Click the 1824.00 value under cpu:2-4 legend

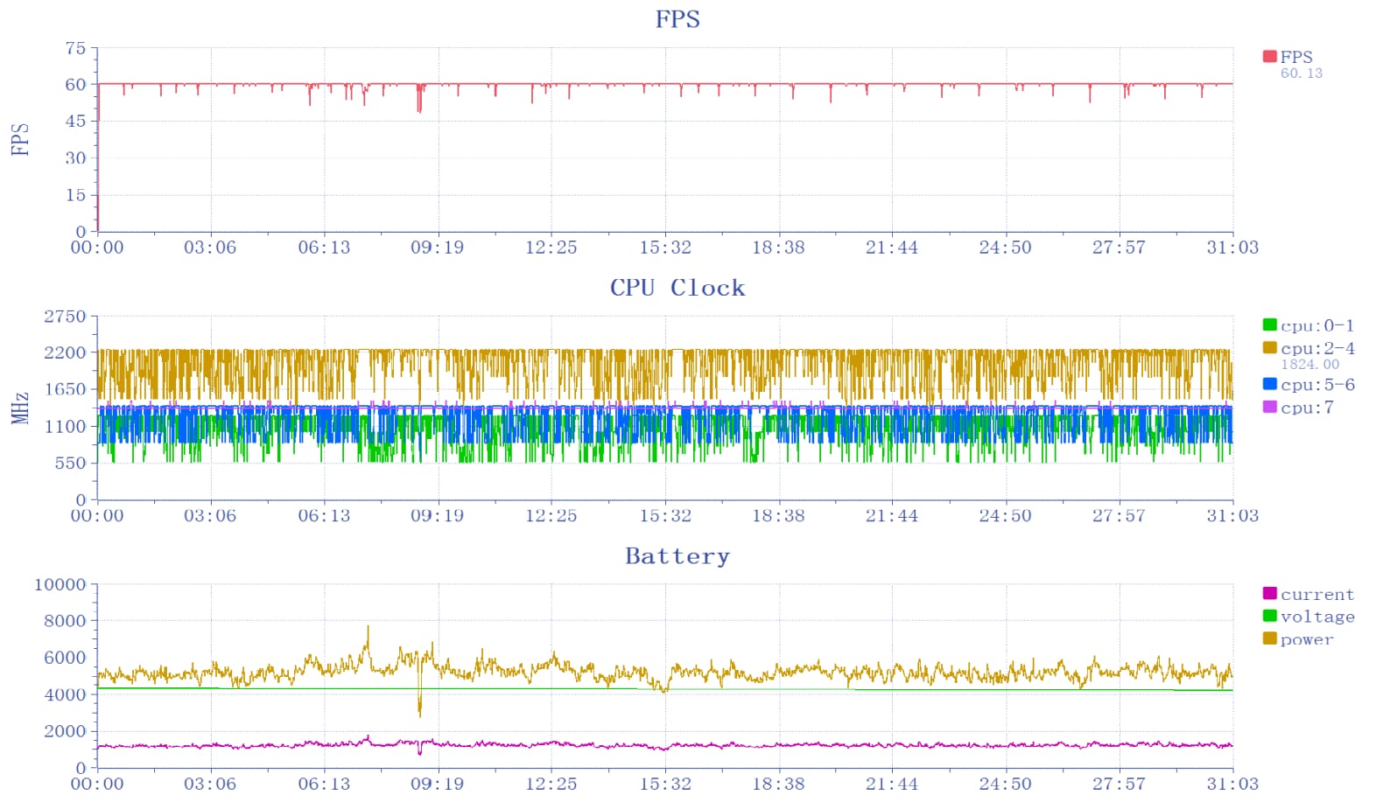click(x=1309, y=365)
